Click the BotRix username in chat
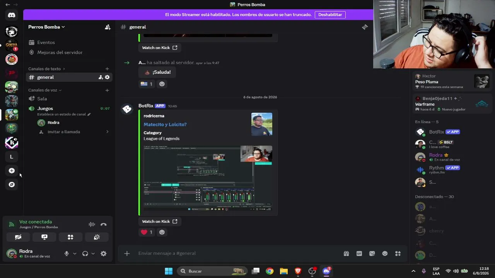Screen dimensions: 495x278 tap(146, 106)
